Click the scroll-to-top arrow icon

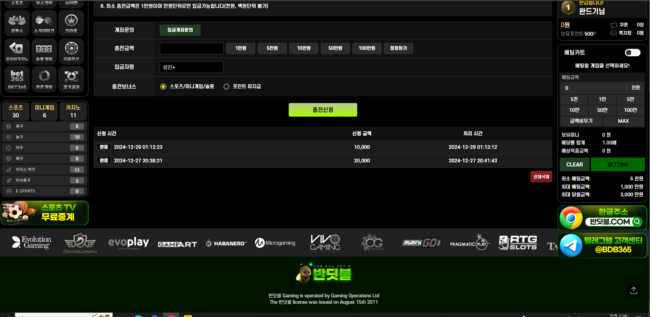634,290
